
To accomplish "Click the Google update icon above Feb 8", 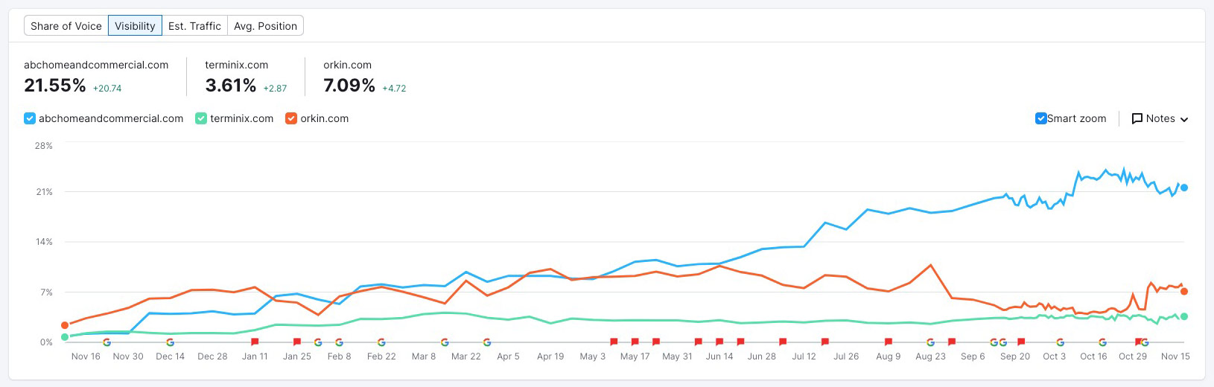I will (339, 342).
